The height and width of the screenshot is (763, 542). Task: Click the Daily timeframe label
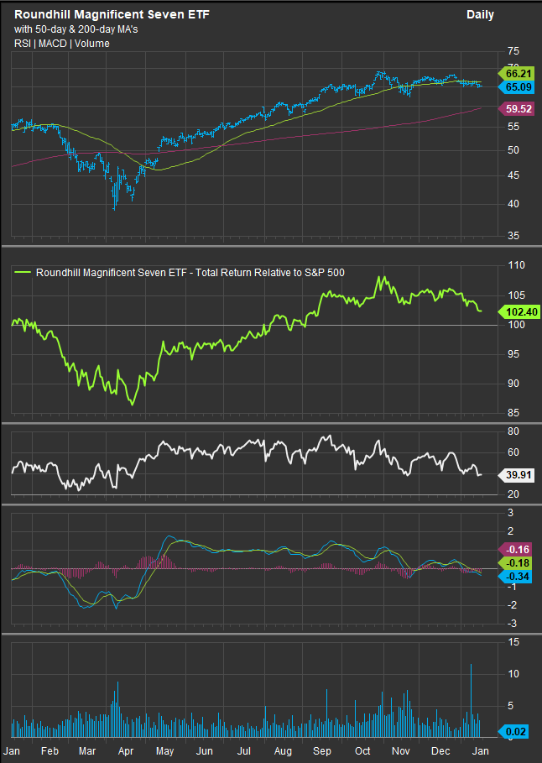[x=480, y=14]
